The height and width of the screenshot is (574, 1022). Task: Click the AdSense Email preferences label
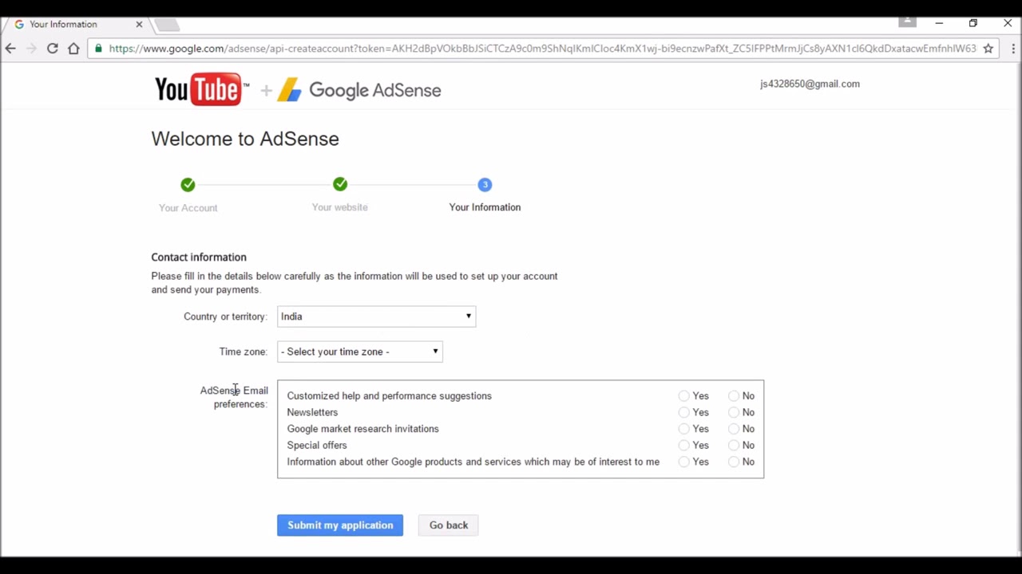[x=234, y=397]
